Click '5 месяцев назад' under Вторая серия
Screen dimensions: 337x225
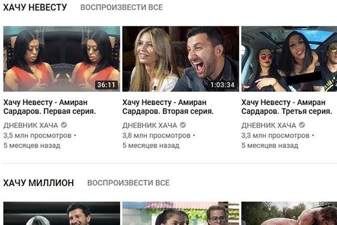coord(151,145)
